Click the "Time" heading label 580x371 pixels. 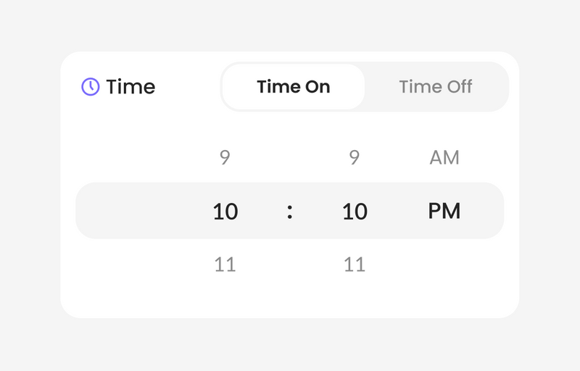pyautogui.click(x=130, y=87)
